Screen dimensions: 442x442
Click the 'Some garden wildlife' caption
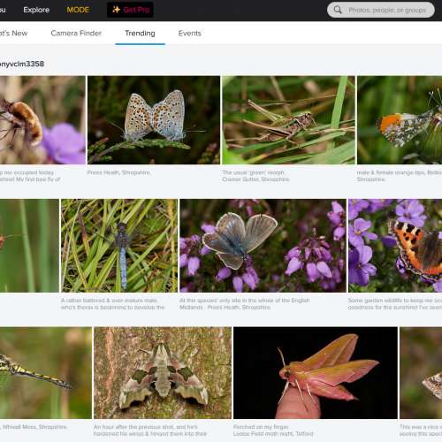(x=395, y=304)
